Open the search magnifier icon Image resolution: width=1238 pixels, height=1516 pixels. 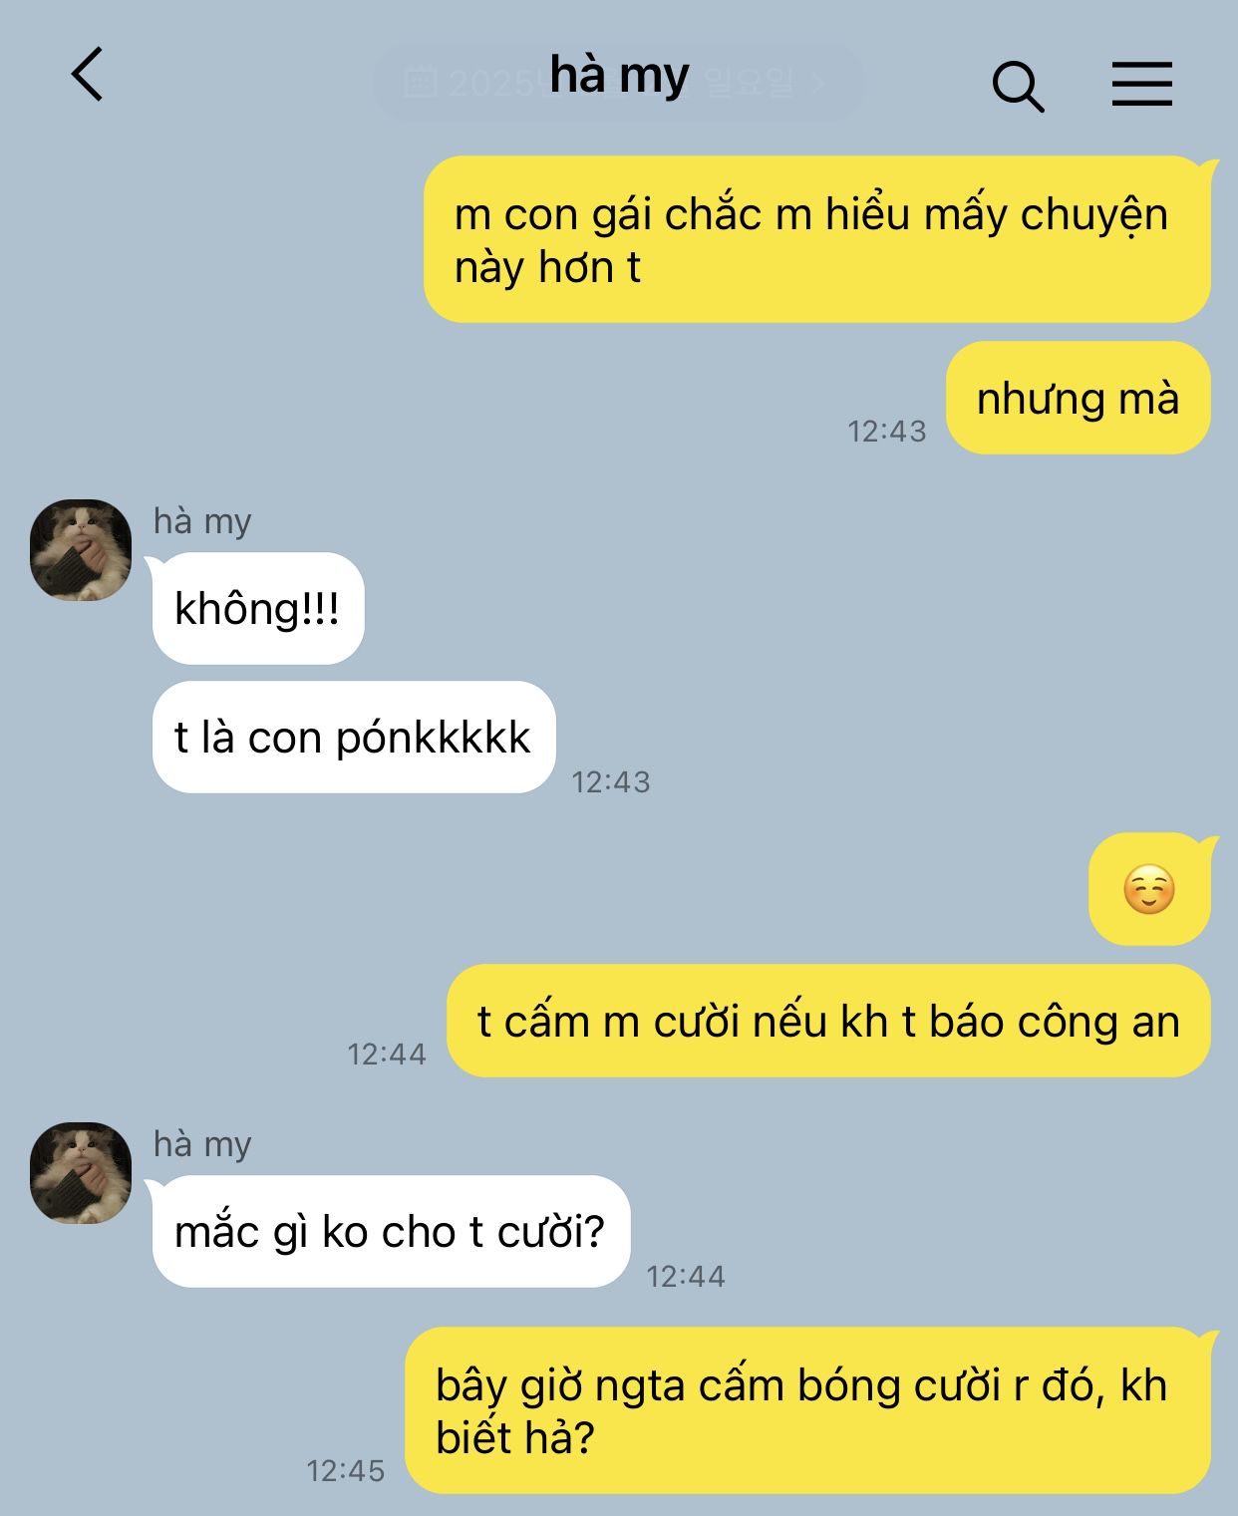click(x=1018, y=86)
